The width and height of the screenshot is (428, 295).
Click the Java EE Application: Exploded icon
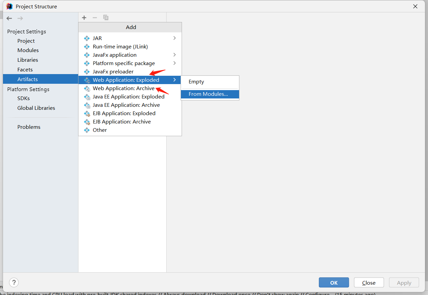(87, 97)
